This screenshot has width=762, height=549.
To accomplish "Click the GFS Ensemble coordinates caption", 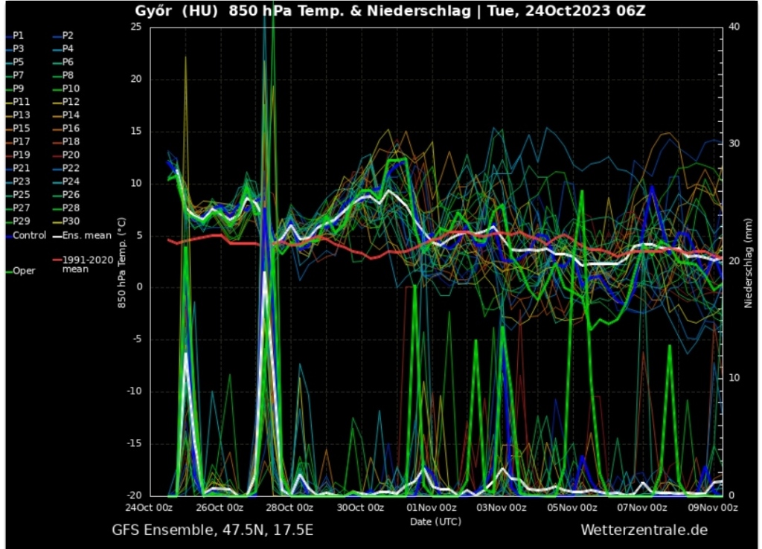I will [212, 530].
